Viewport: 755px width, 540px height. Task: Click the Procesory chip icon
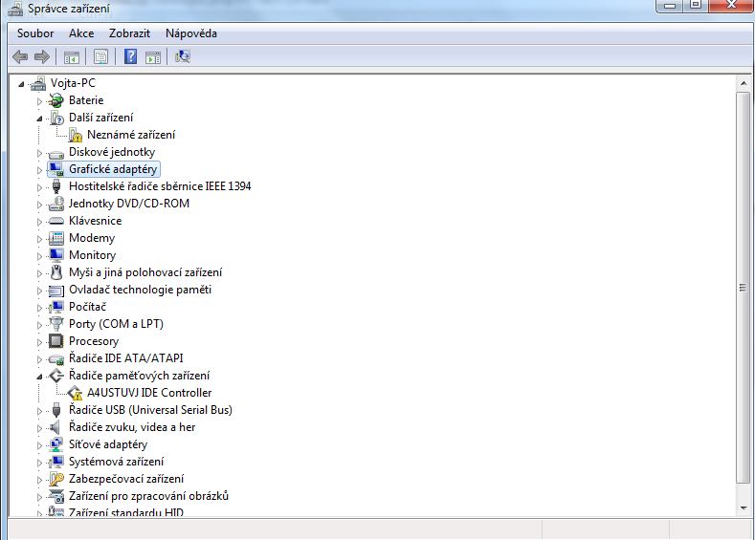[x=56, y=341]
